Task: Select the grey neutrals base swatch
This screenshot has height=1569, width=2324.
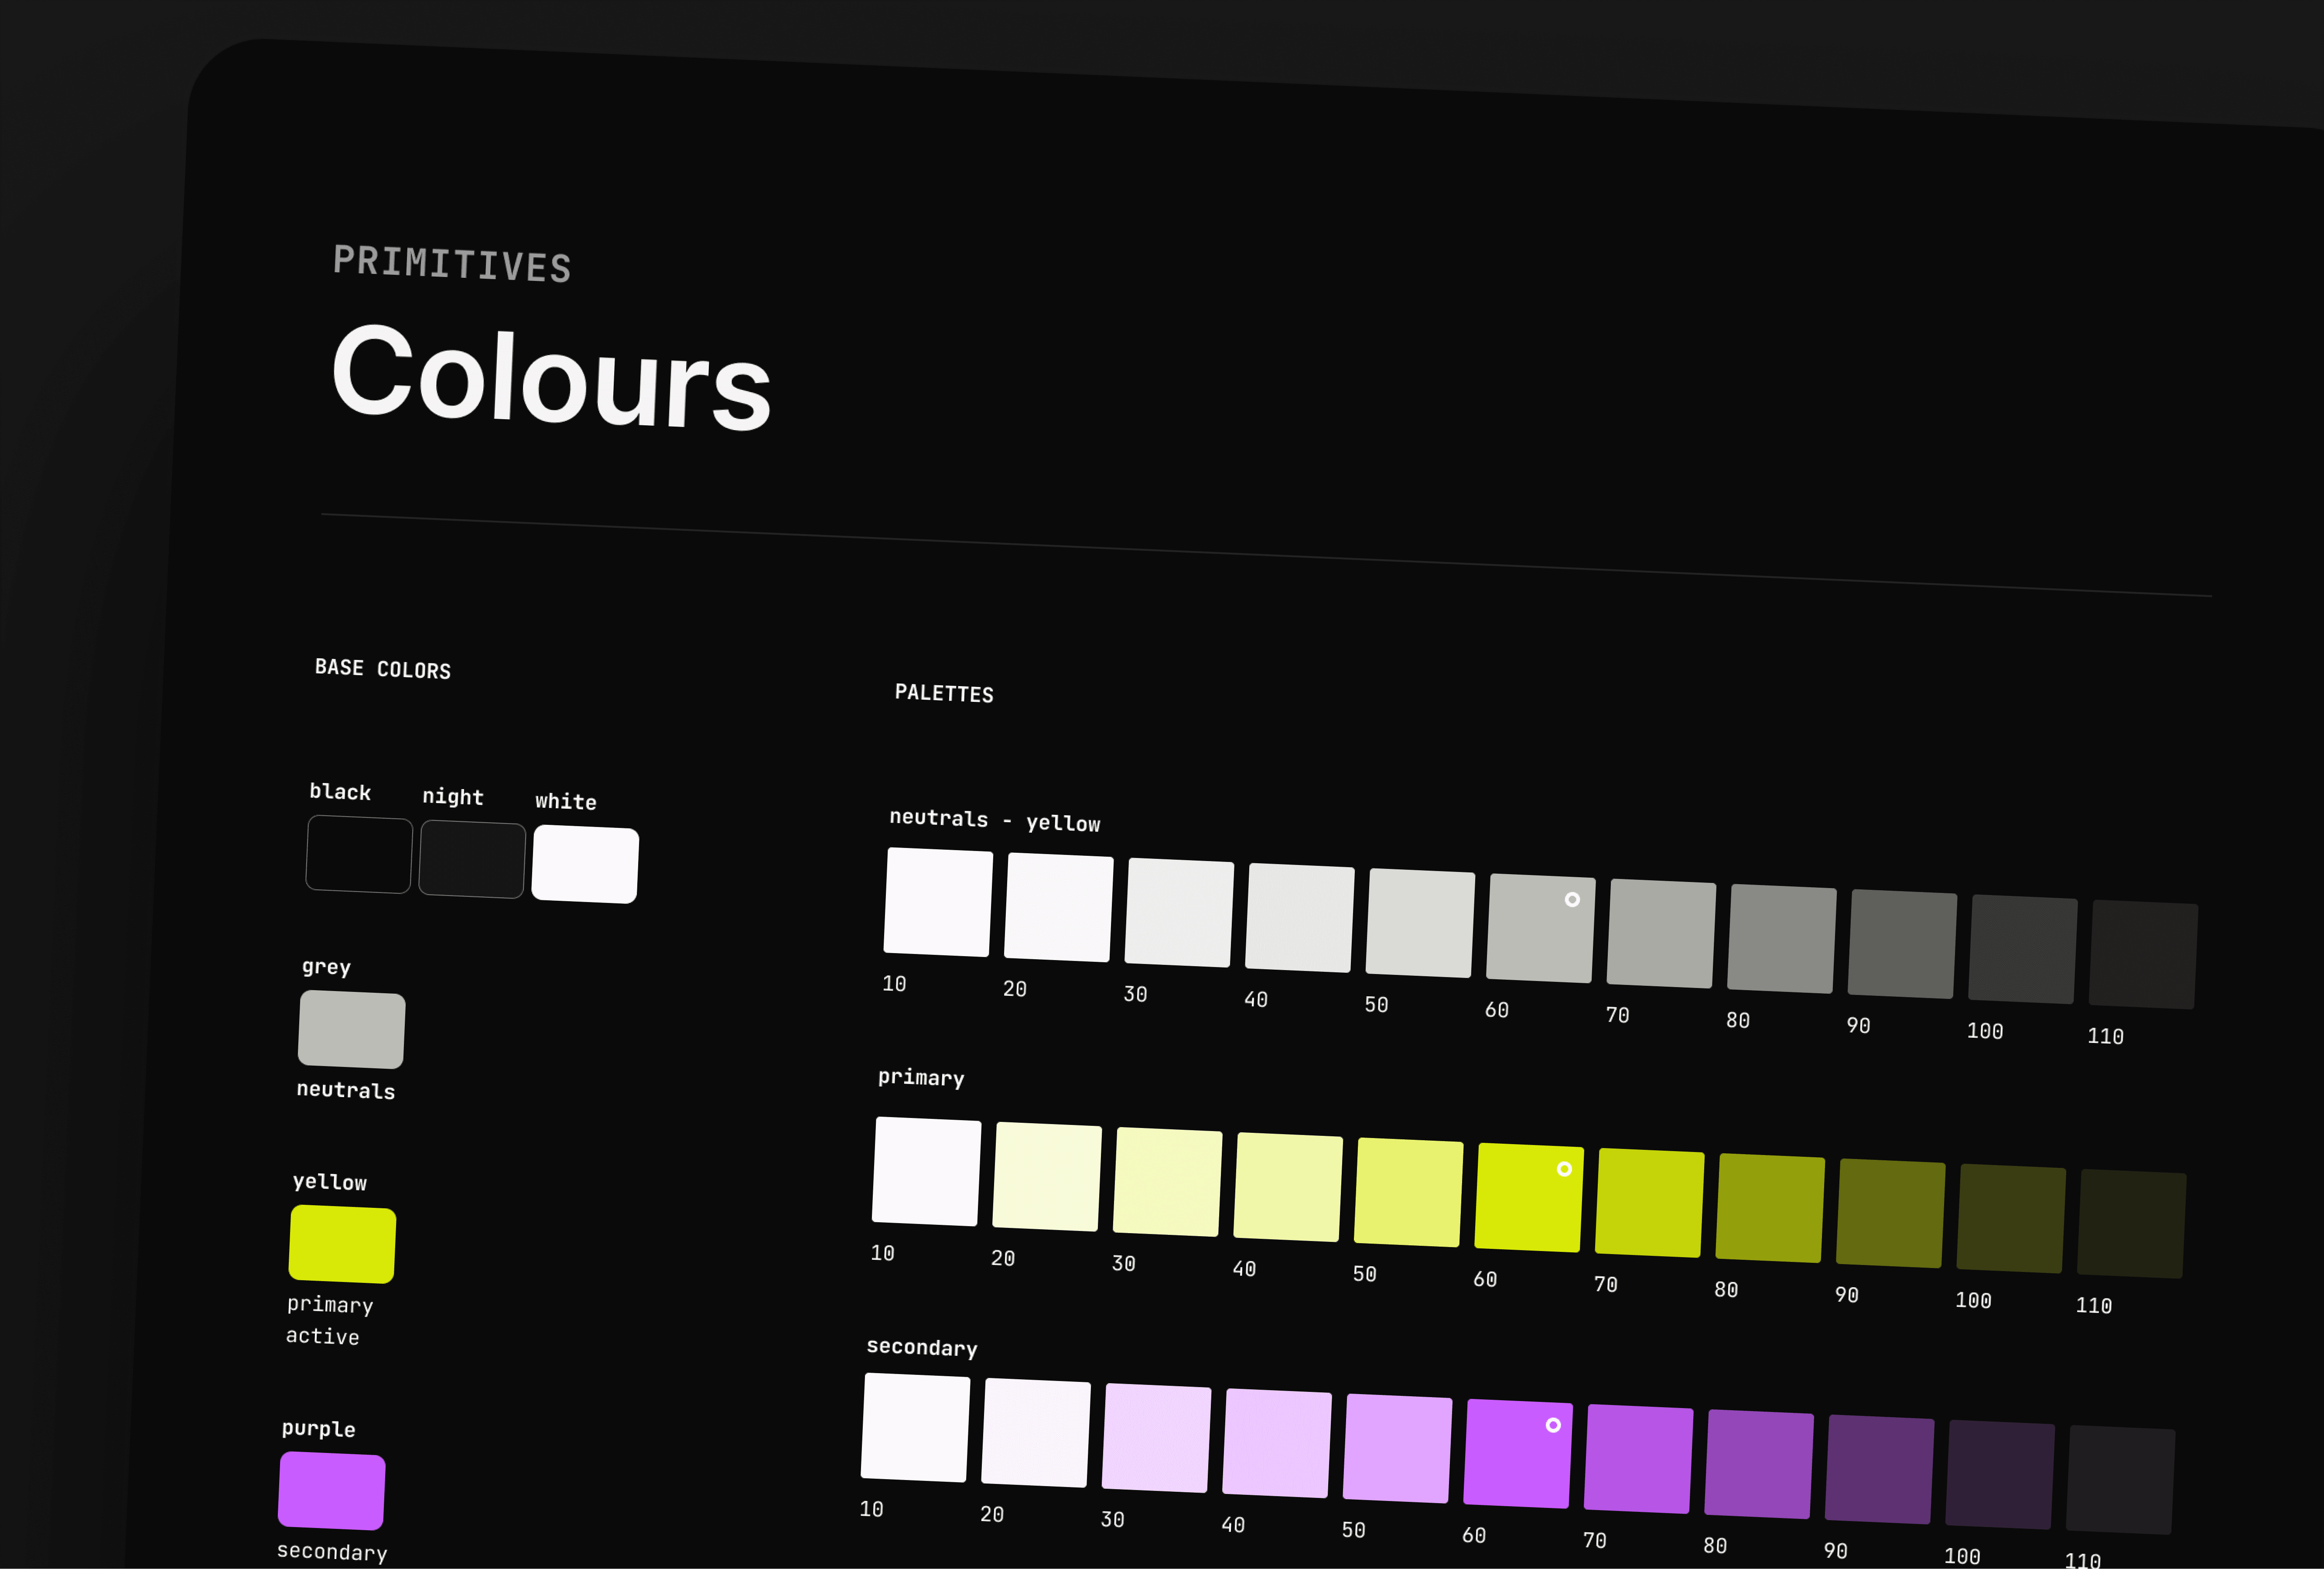Action: pyautogui.click(x=351, y=1029)
